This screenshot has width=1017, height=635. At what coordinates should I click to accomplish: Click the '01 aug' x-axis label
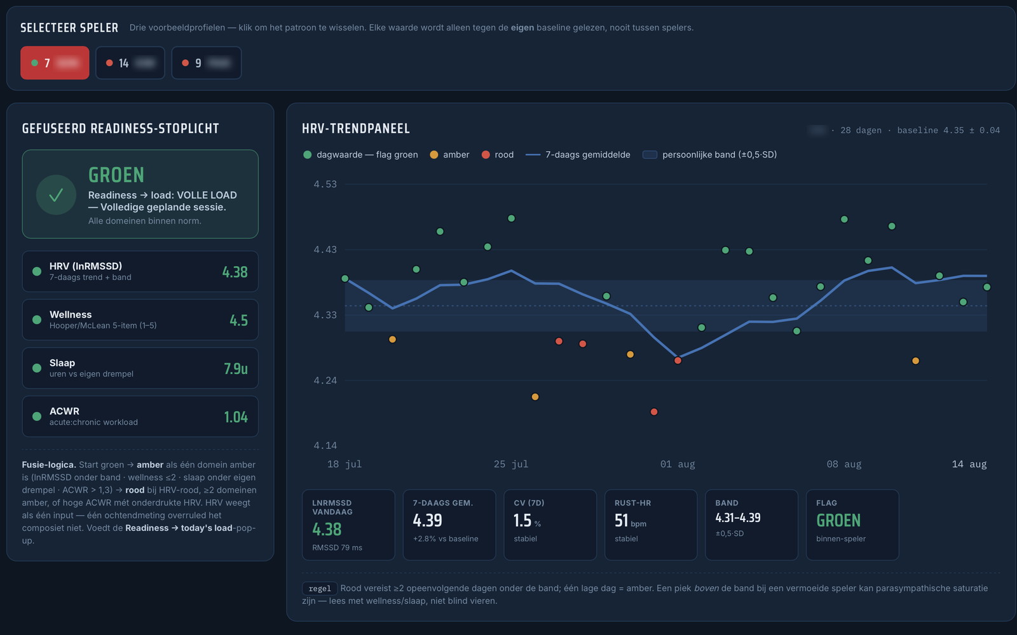(x=678, y=464)
